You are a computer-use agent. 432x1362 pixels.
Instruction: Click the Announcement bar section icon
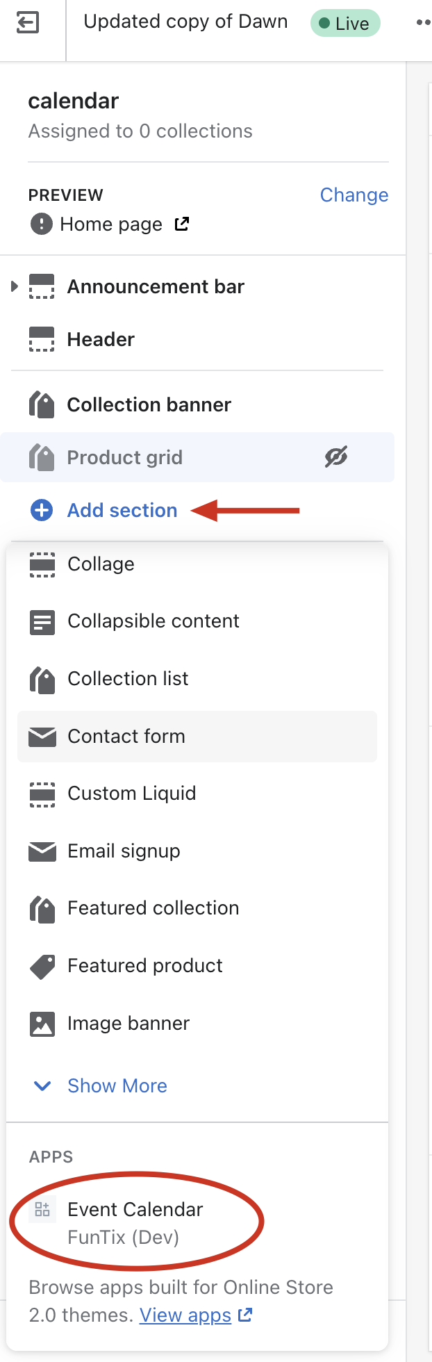coord(42,286)
